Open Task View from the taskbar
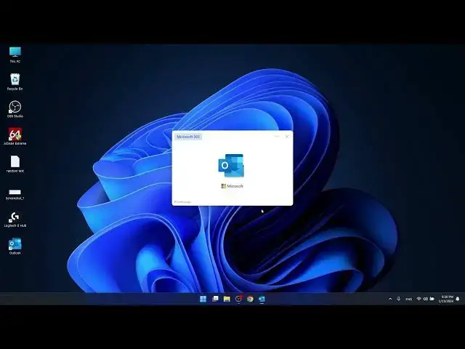 (x=215, y=299)
